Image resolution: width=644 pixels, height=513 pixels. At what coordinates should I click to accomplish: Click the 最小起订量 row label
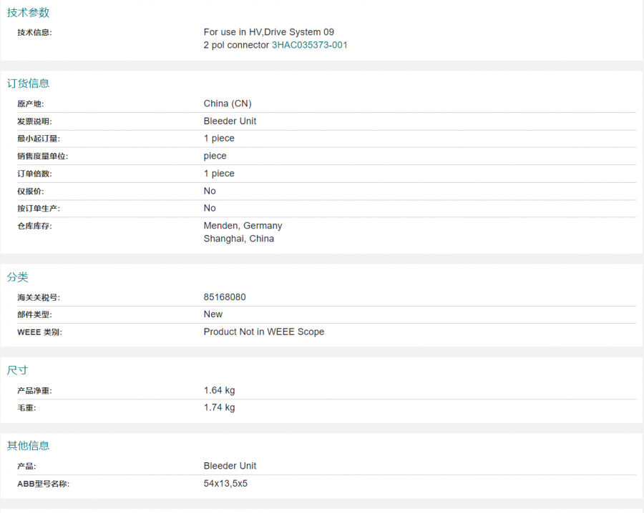[39, 139]
